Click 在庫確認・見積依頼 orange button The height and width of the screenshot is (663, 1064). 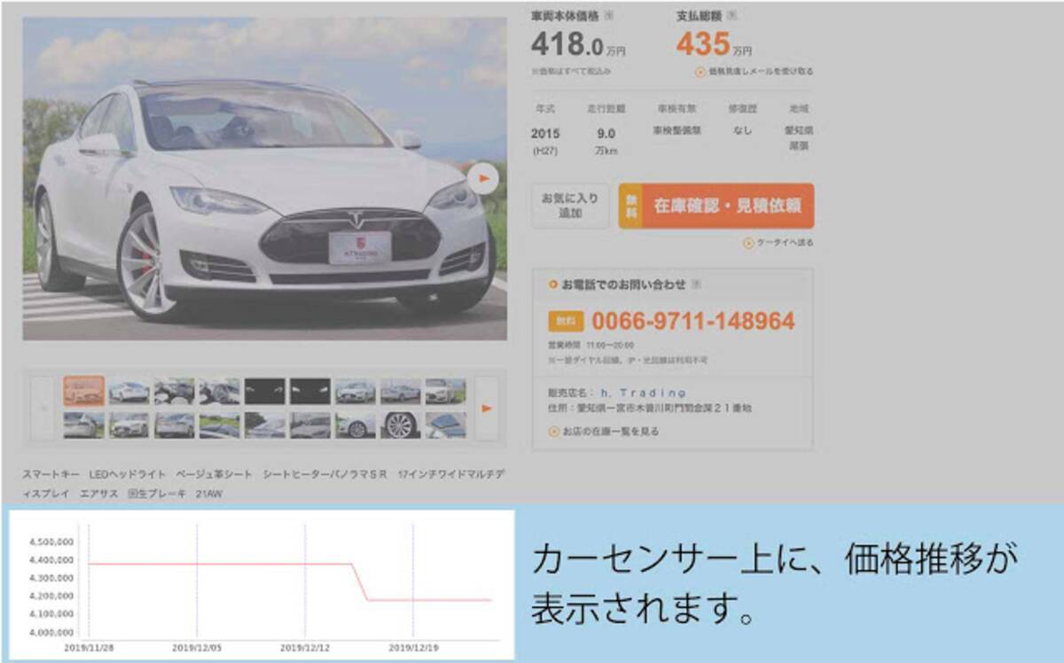pyautogui.click(x=716, y=207)
